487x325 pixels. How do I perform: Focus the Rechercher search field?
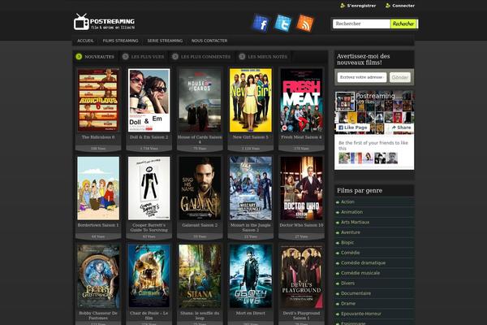click(361, 24)
